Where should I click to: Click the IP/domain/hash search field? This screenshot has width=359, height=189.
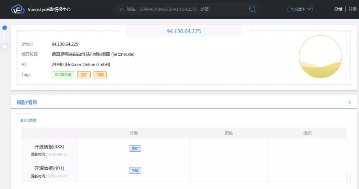coord(183,9)
